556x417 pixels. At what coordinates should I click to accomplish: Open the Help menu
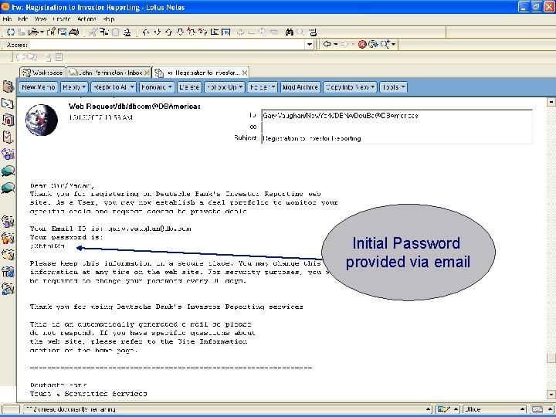pos(109,19)
